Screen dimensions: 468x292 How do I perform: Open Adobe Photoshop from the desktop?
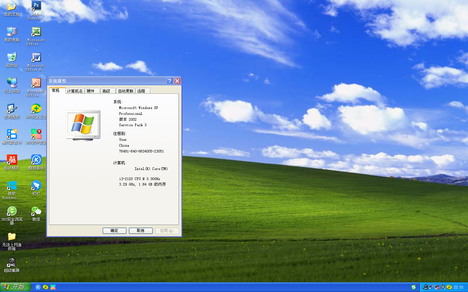36,8
